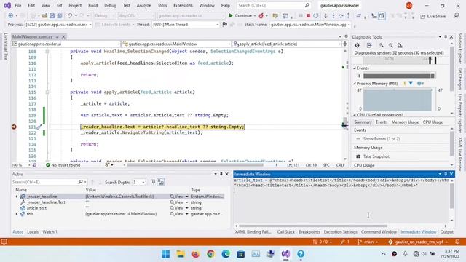Open Diagnostic Tools settings gear
The height and width of the screenshot is (262, 466).
[x=358, y=45]
